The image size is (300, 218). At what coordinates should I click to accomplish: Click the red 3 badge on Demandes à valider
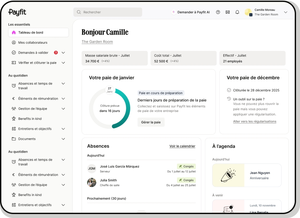[56, 53]
